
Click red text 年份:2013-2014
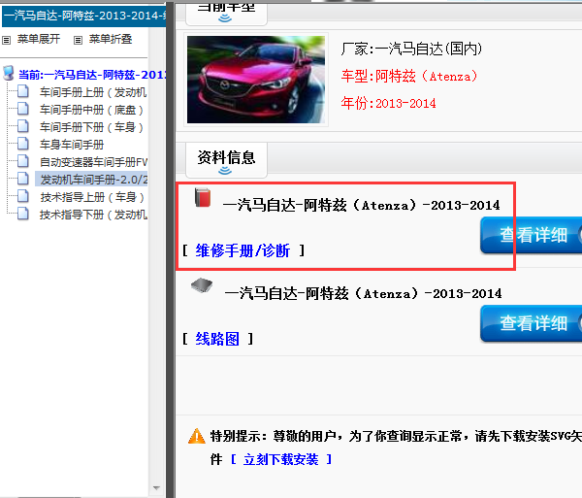tap(388, 103)
